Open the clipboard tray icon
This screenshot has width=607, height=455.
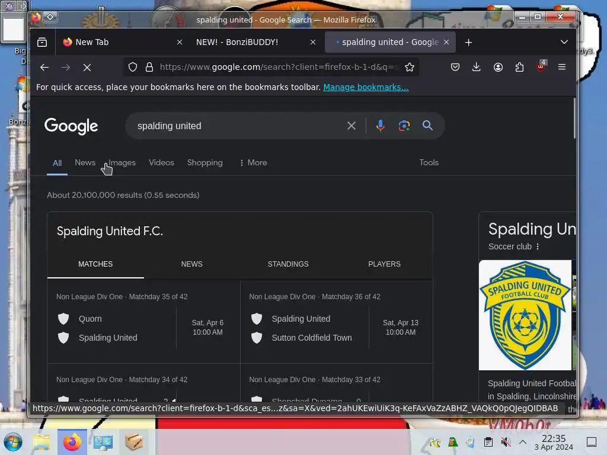click(488, 442)
